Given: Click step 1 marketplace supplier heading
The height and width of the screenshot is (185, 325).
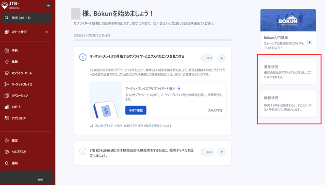Looking at the screenshot, I should [x=137, y=56].
